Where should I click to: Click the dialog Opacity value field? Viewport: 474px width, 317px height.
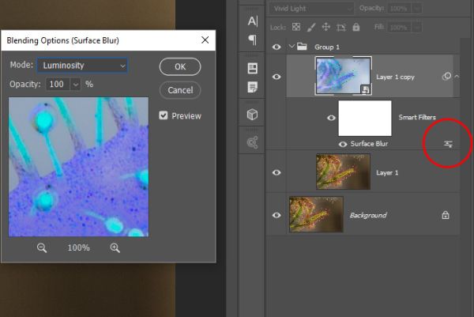point(58,85)
